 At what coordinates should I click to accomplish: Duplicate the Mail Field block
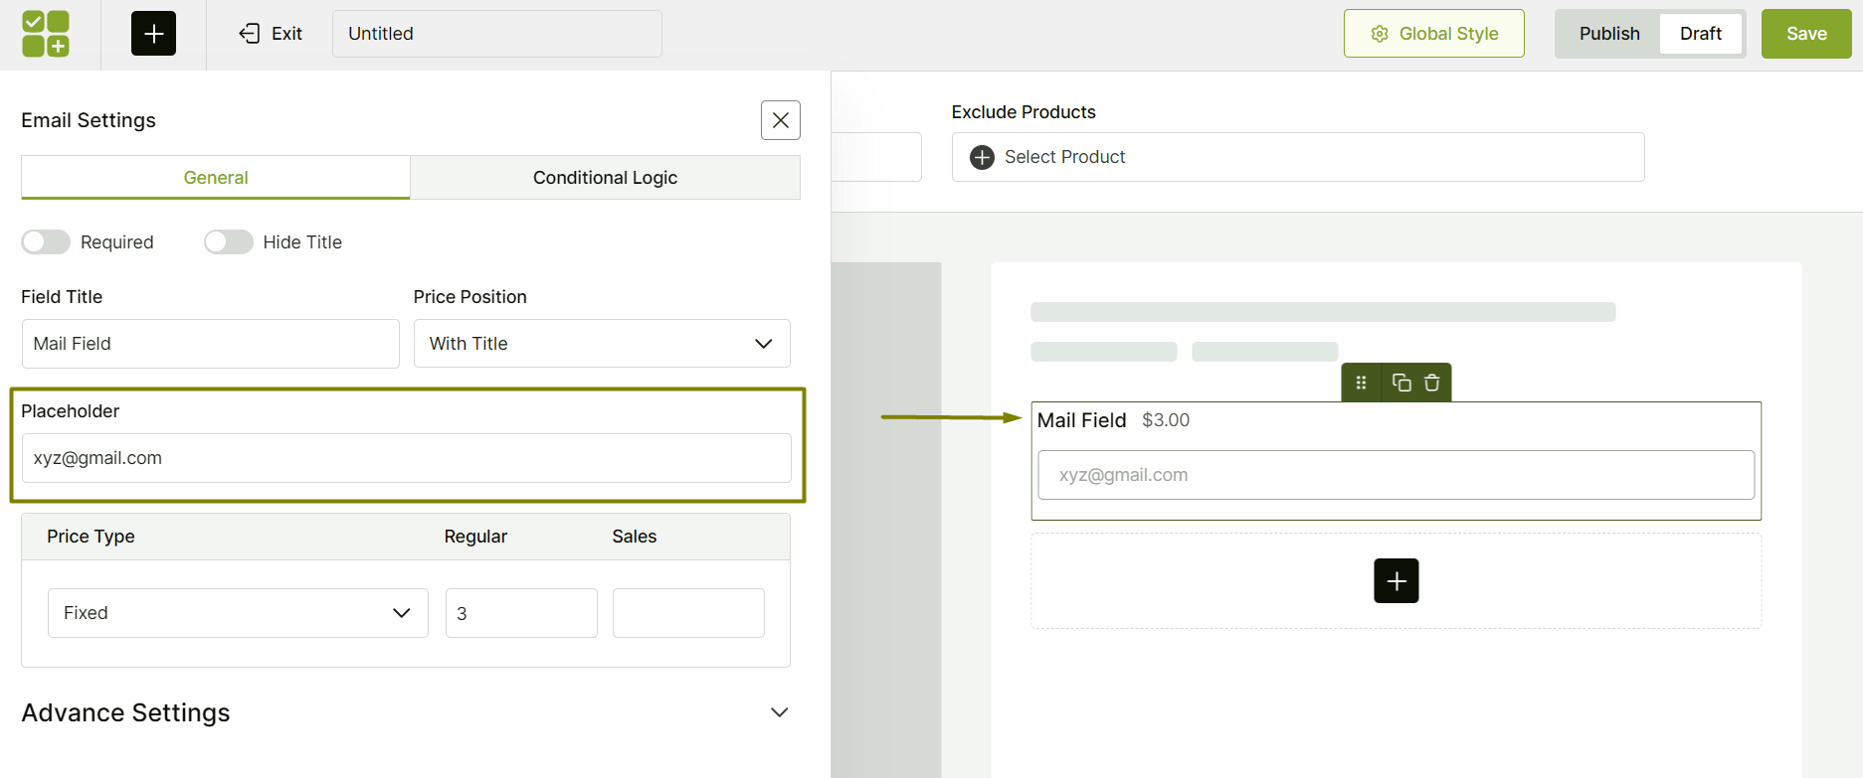pyautogui.click(x=1401, y=383)
